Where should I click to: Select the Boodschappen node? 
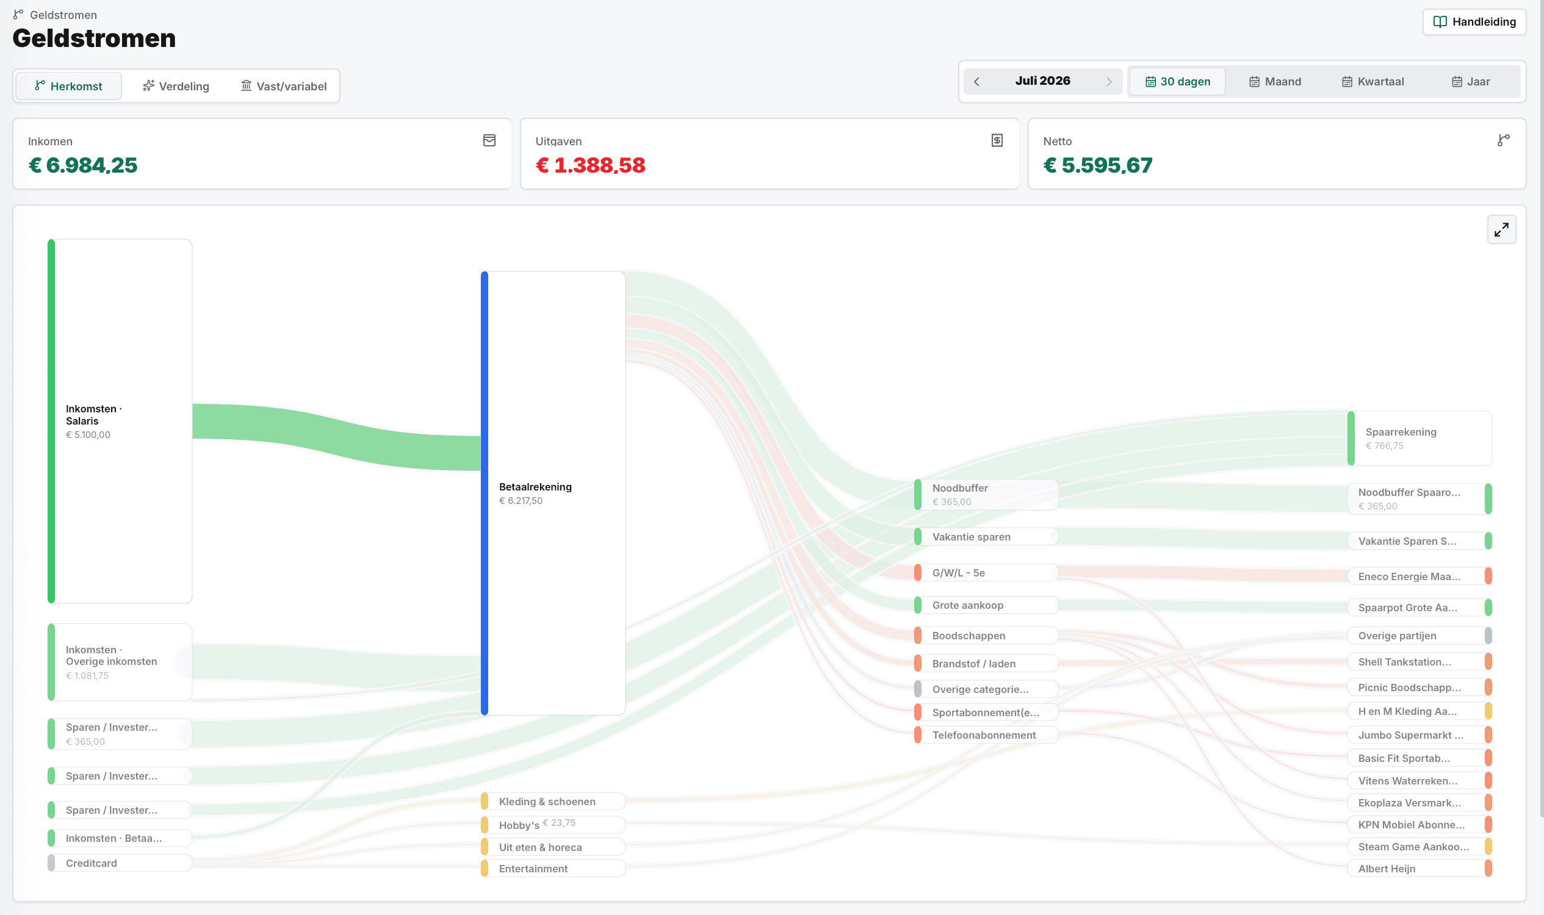(986, 635)
